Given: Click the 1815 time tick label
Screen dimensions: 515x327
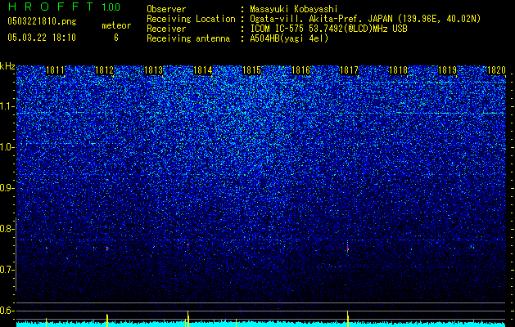Looking at the screenshot, I should coord(251,70).
